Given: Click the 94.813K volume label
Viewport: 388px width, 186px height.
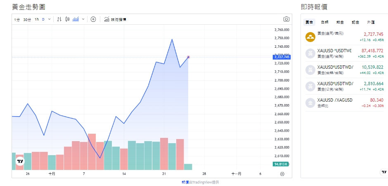Looking at the screenshot, I should click(281, 164).
